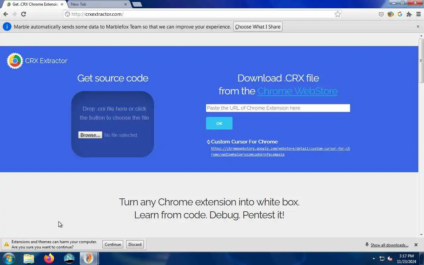This screenshot has width=424, height=265.
Task: Open the network tray icon
Action: (382, 259)
